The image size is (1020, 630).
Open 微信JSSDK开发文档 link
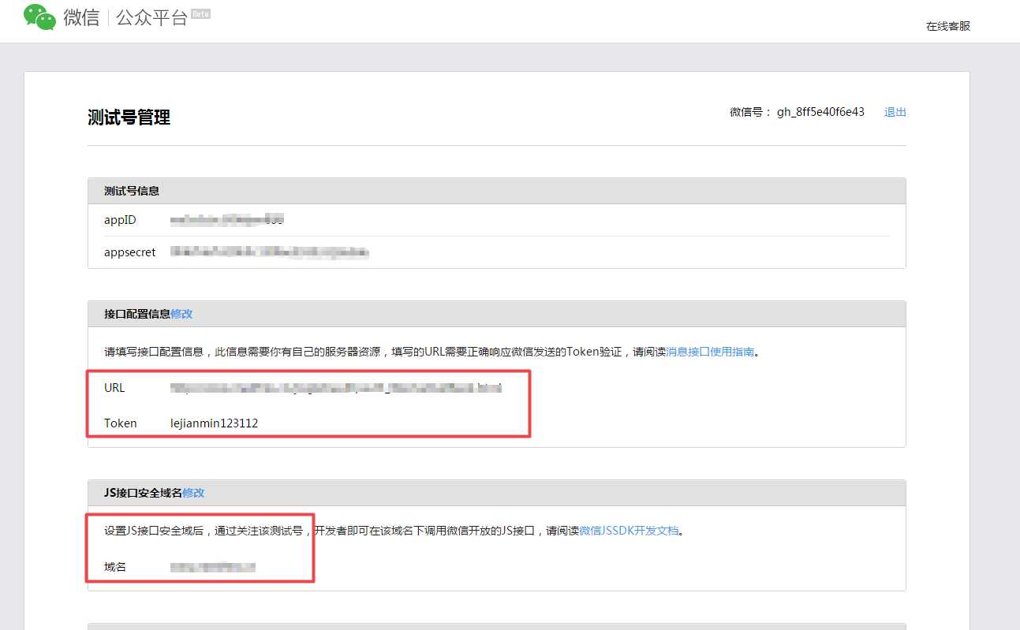pyautogui.click(x=629, y=531)
